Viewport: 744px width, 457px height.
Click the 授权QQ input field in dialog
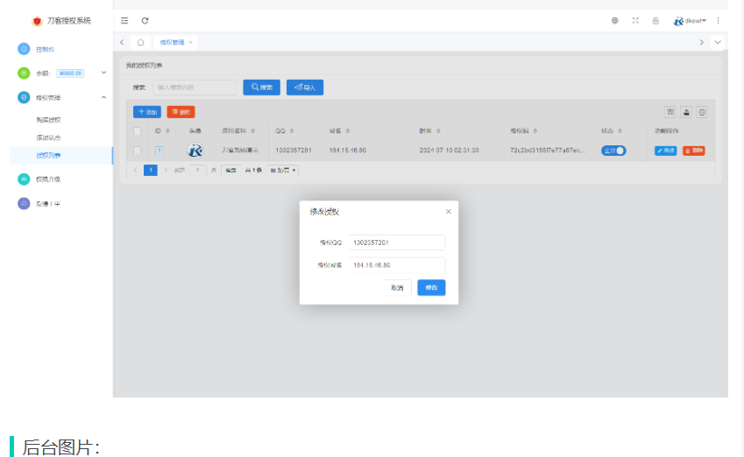point(396,243)
